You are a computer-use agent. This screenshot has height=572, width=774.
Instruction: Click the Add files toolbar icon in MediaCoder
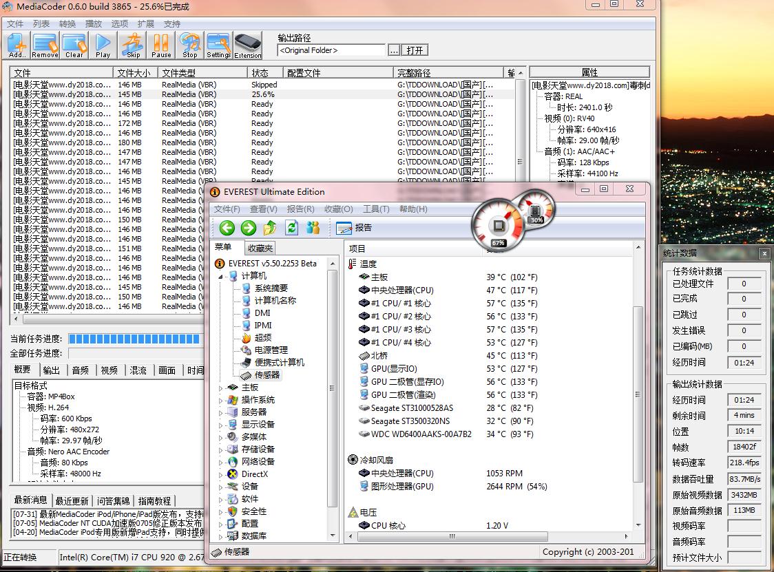coord(17,45)
